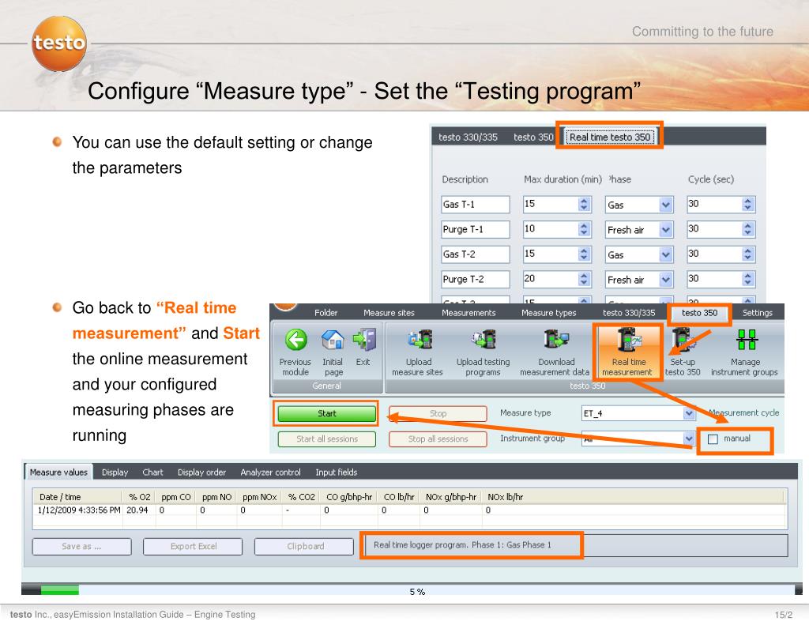Viewport: 809px width, 625px height.
Task: Click the Date / time column header
Action: (x=78, y=497)
